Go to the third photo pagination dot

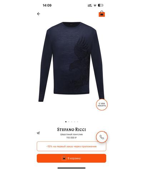point(71,122)
